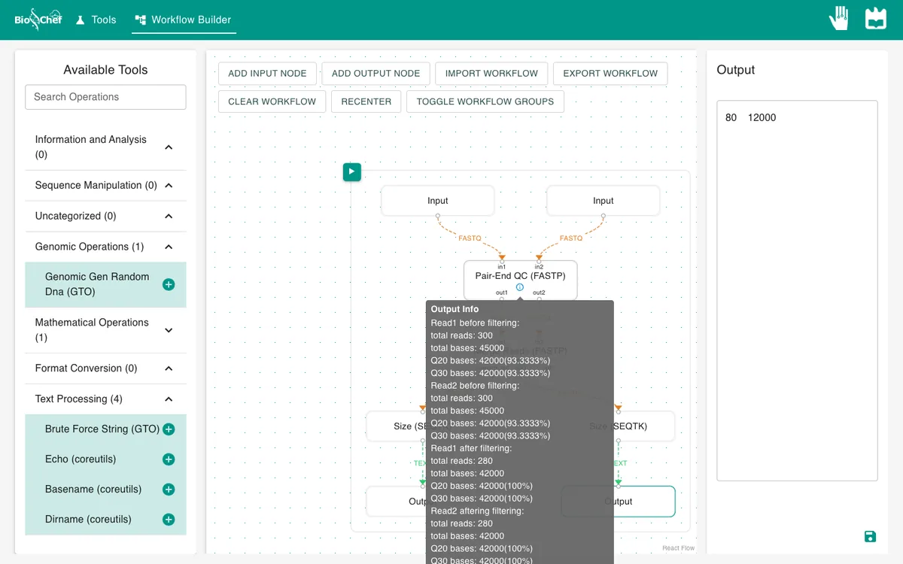Switch to the Tools tab

[x=96, y=20]
